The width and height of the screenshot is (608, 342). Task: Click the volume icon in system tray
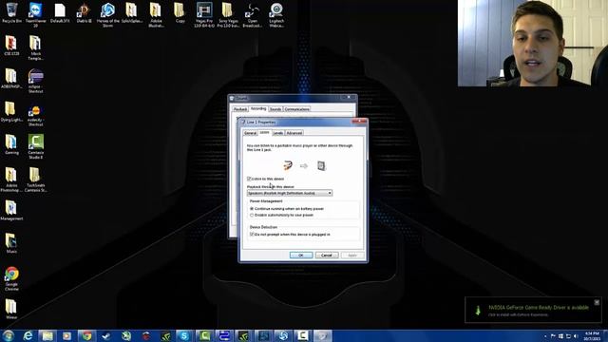pos(576,336)
